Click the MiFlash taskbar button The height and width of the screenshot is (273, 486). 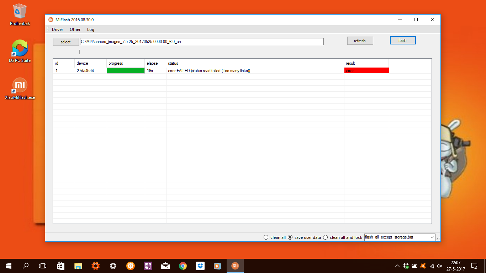point(235,266)
